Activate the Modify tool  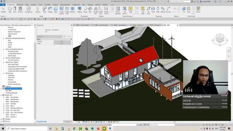tap(3, 10)
